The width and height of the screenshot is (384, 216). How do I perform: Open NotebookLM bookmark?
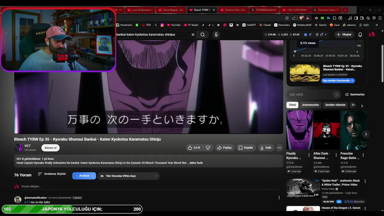(302, 25)
